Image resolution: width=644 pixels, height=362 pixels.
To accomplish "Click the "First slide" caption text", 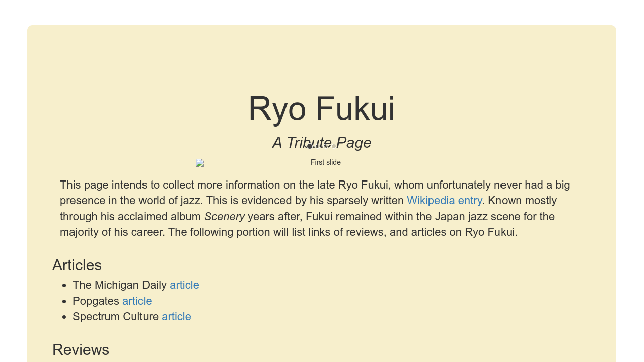I will pos(325,163).
